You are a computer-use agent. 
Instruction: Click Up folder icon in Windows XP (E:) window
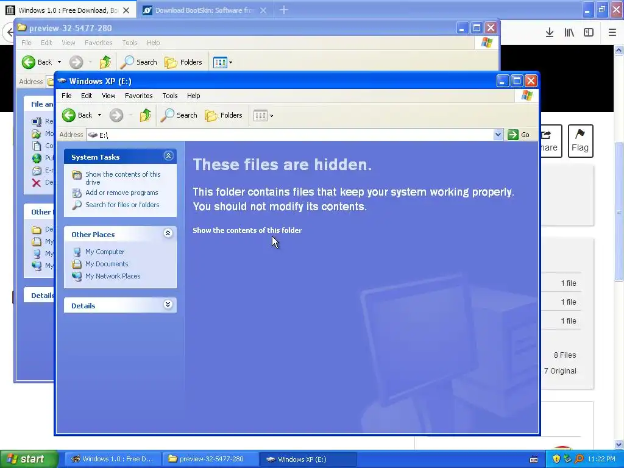pyautogui.click(x=145, y=115)
